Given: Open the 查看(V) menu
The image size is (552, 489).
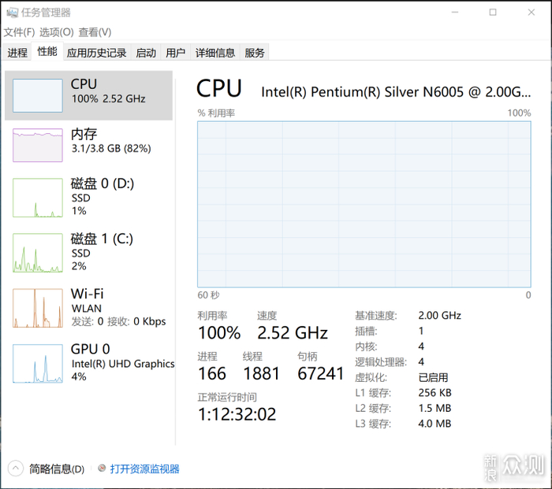Looking at the screenshot, I should coord(95,32).
